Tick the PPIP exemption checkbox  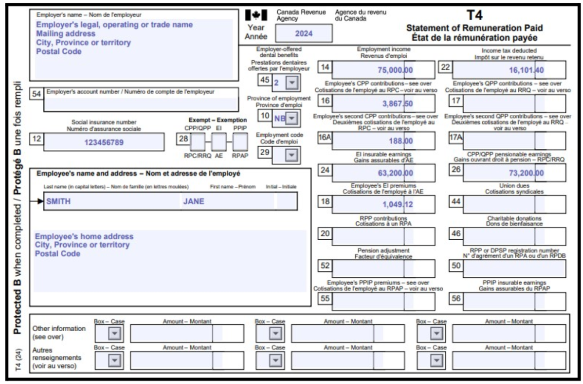pos(240,142)
